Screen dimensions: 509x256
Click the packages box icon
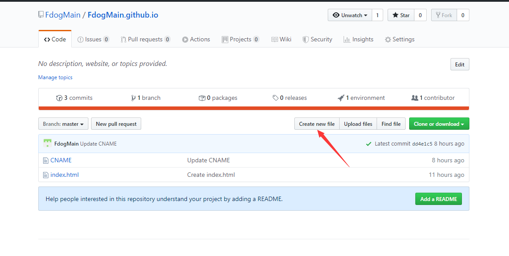201,98
